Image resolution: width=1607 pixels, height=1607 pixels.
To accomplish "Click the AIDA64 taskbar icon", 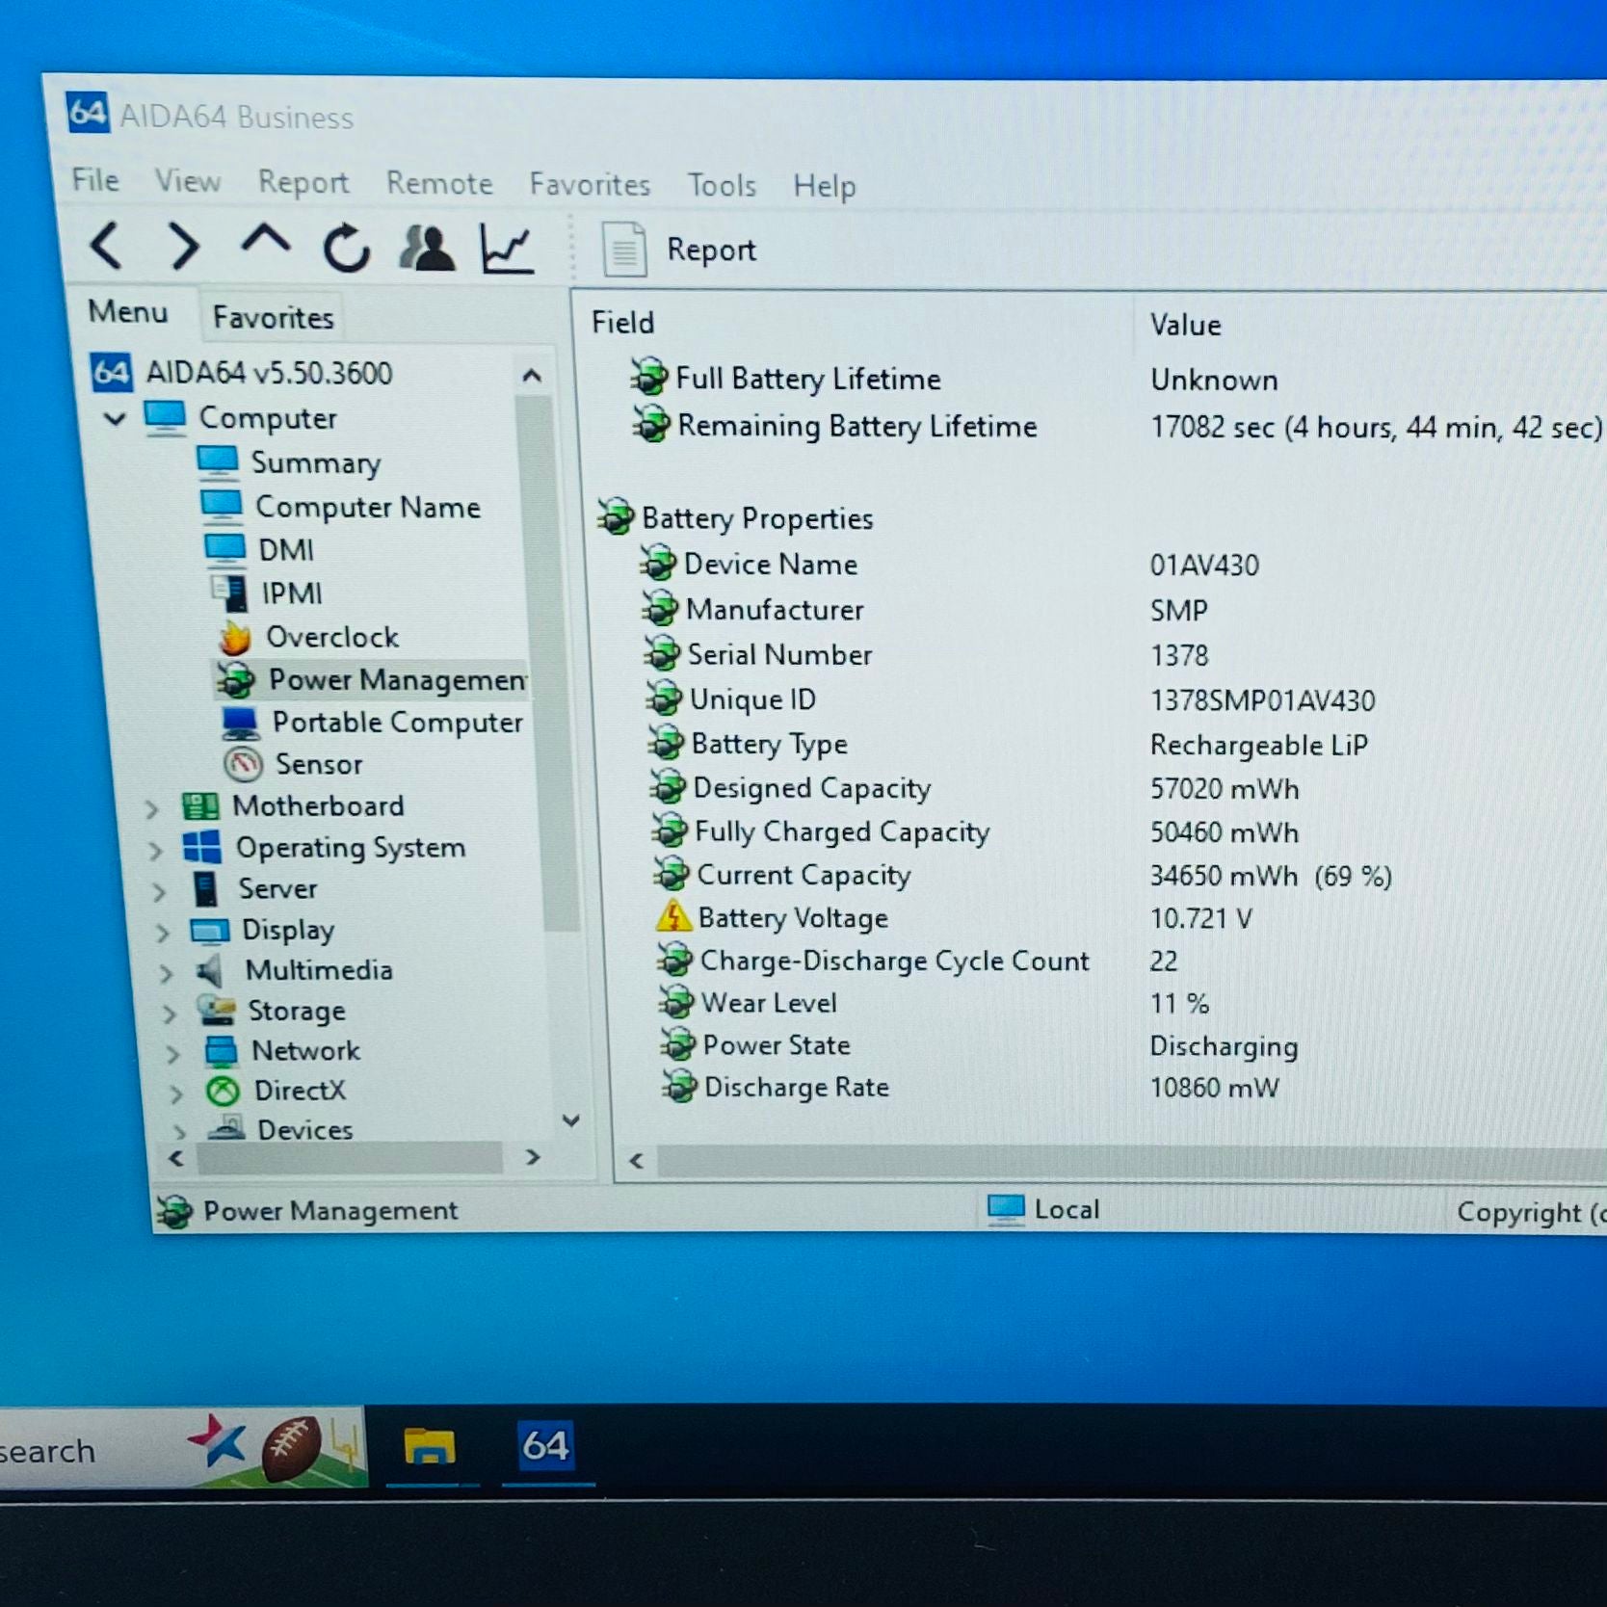I will click(x=545, y=1446).
